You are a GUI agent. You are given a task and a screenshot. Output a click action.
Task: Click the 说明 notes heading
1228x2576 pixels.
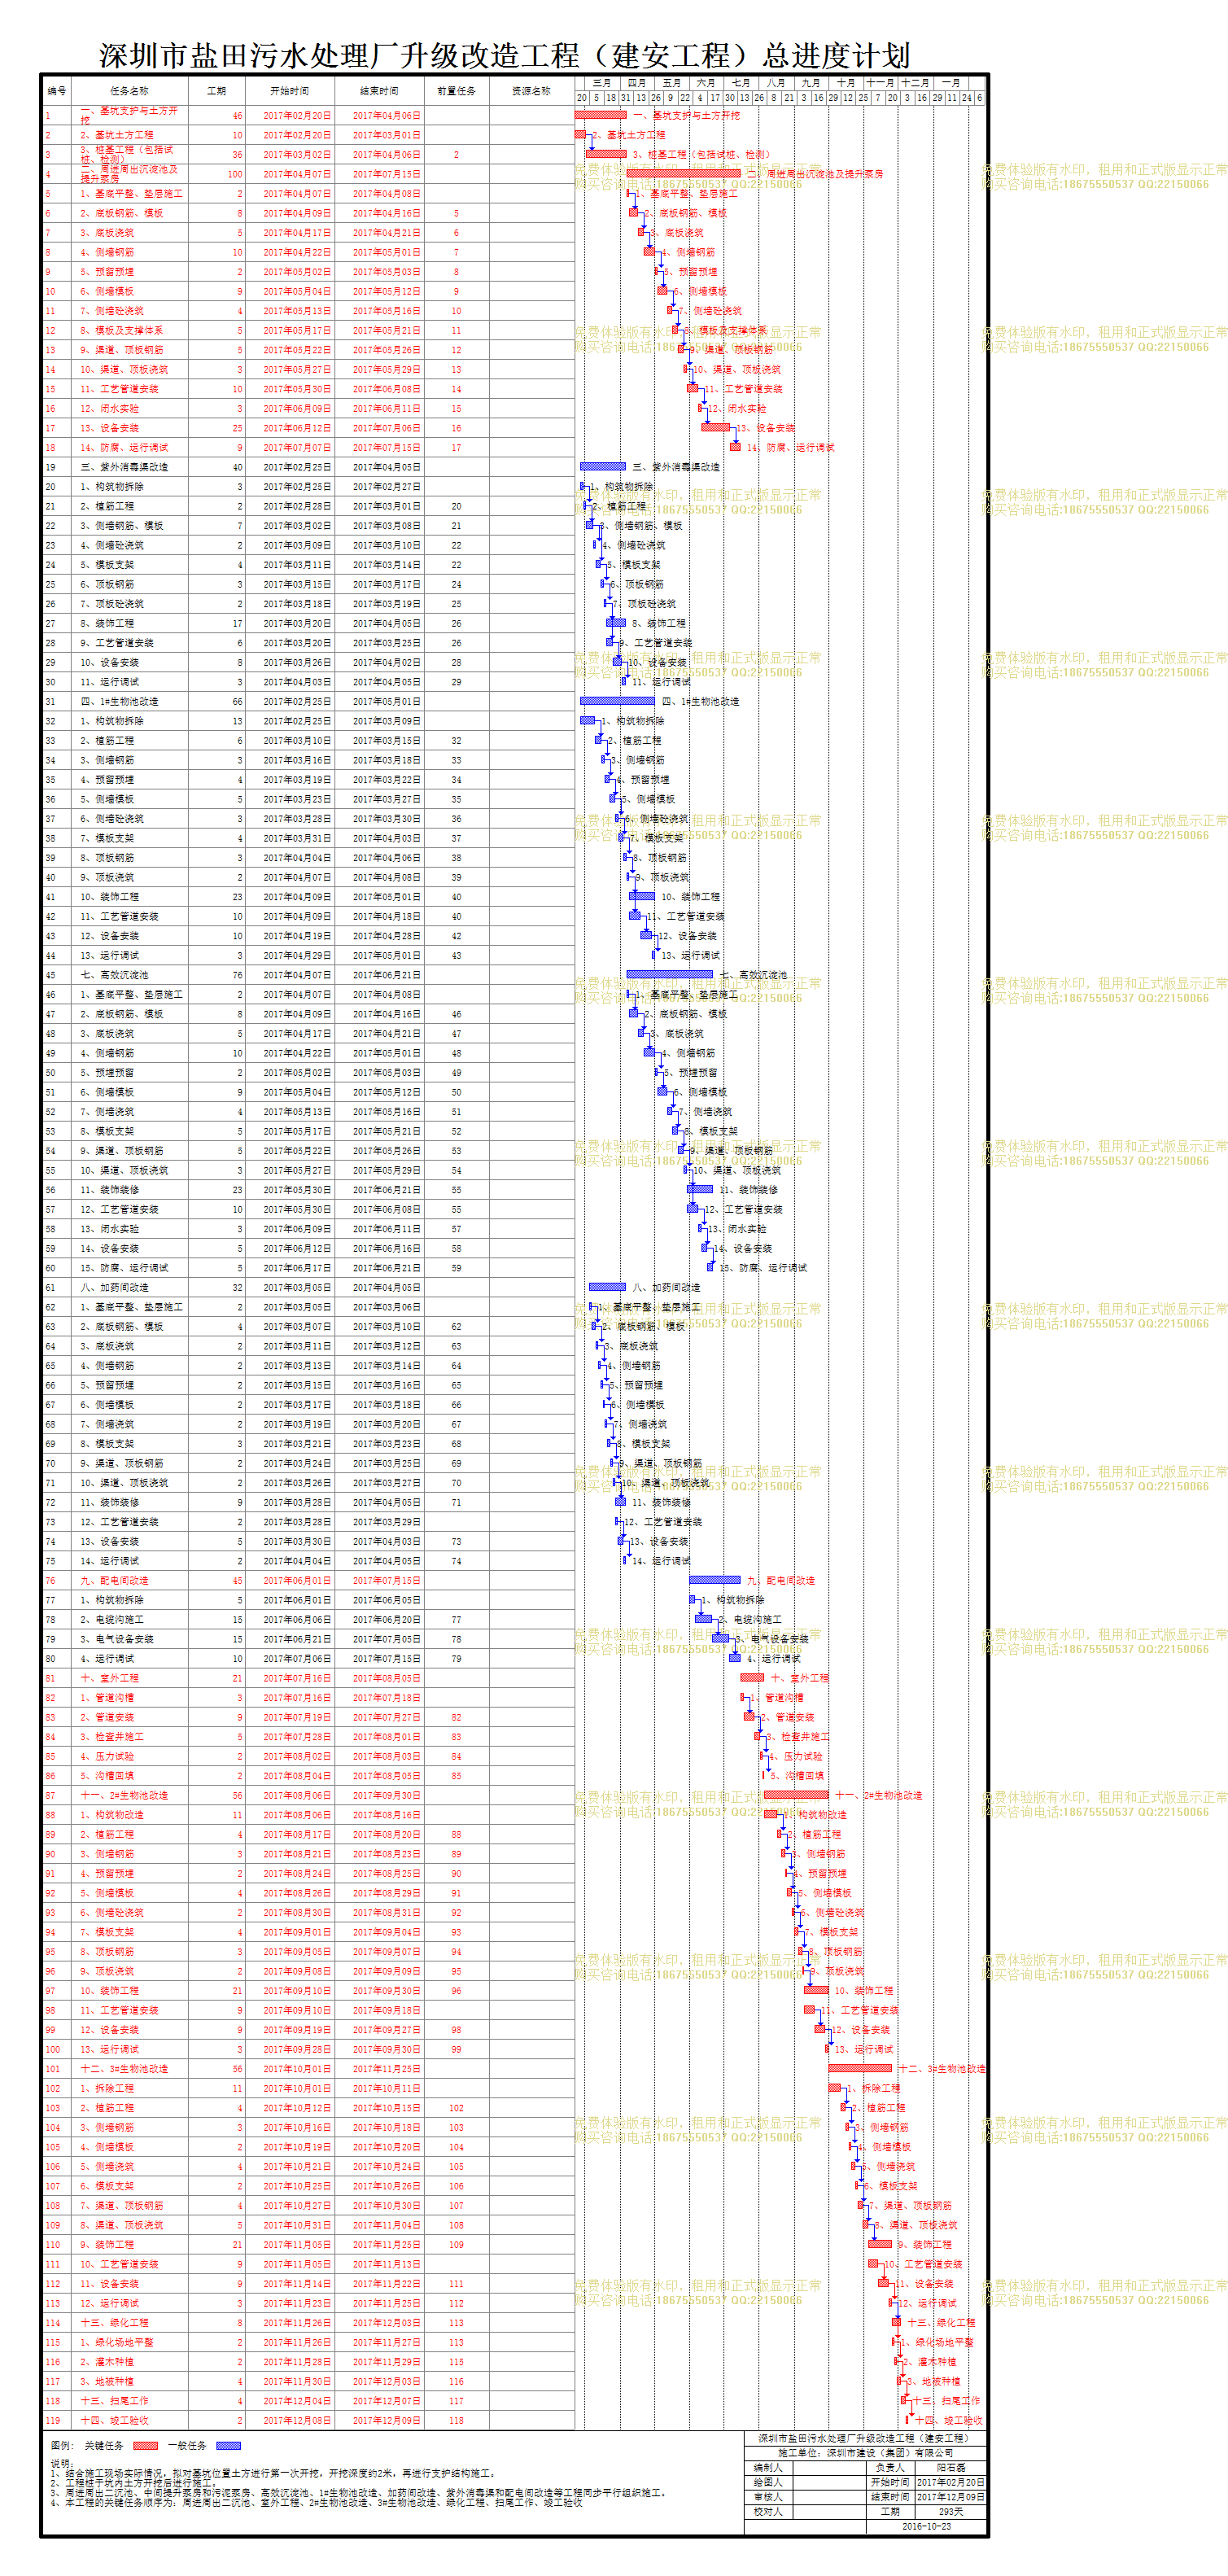coord(62,2463)
